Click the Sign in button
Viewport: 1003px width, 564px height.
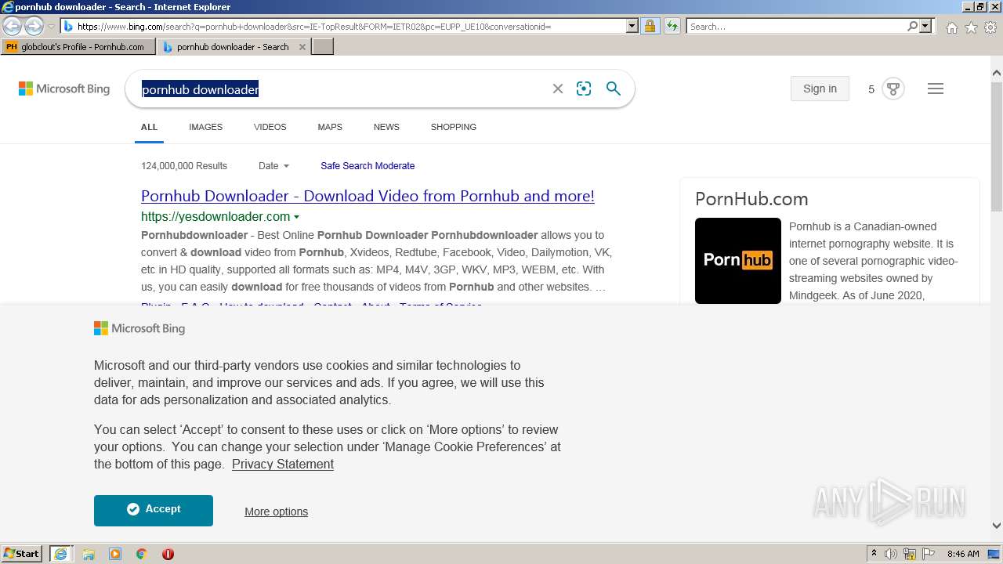(820, 89)
